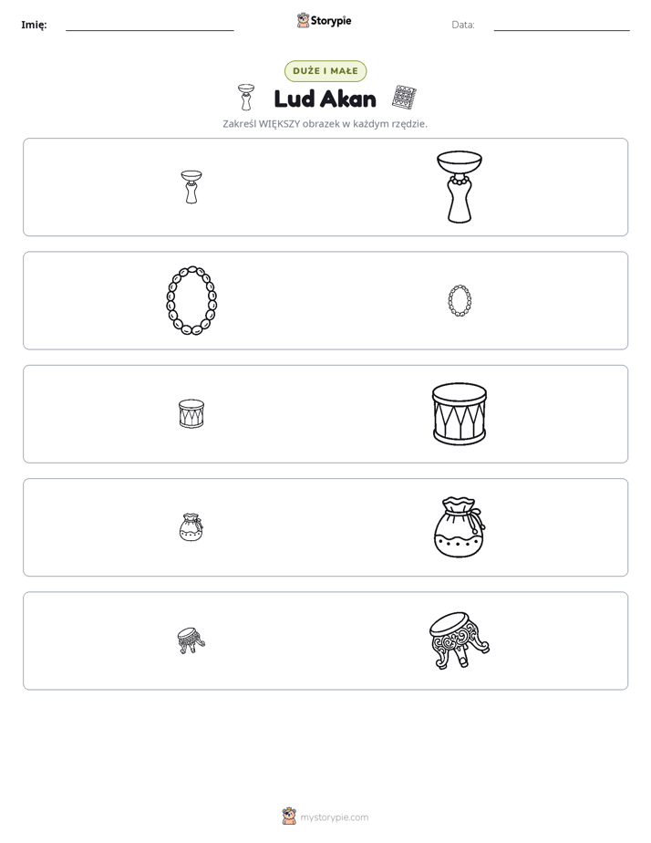Select the large fertility doll in row one

tap(460, 187)
